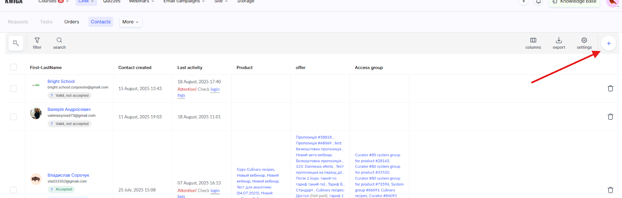This screenshot has height=198, width=622.
Task: Open the contacts search tool
Action: point(59,43)
